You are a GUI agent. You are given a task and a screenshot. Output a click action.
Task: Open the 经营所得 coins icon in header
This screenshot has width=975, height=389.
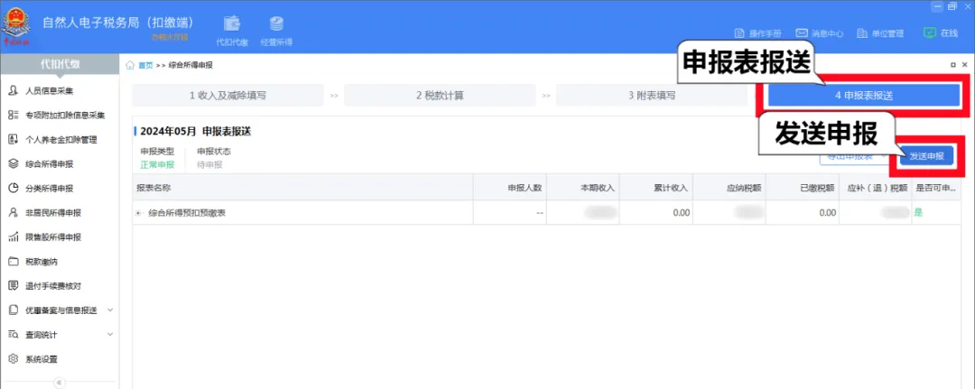(276, 23)
